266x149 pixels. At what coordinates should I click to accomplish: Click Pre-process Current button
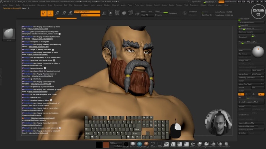(x=251, y=22)
